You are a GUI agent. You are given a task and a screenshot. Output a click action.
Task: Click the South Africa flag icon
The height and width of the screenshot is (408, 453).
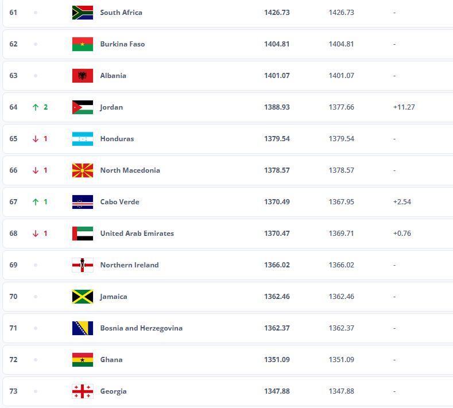[x=83, y=13]
